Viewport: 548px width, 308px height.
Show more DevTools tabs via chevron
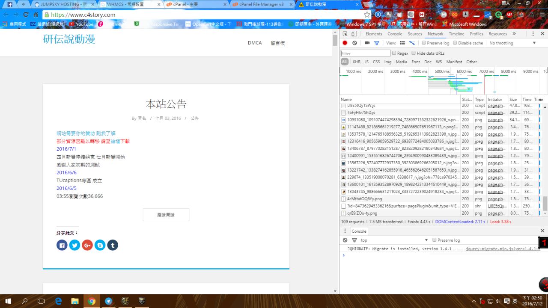pyautogui.click(x=514, y=34)
